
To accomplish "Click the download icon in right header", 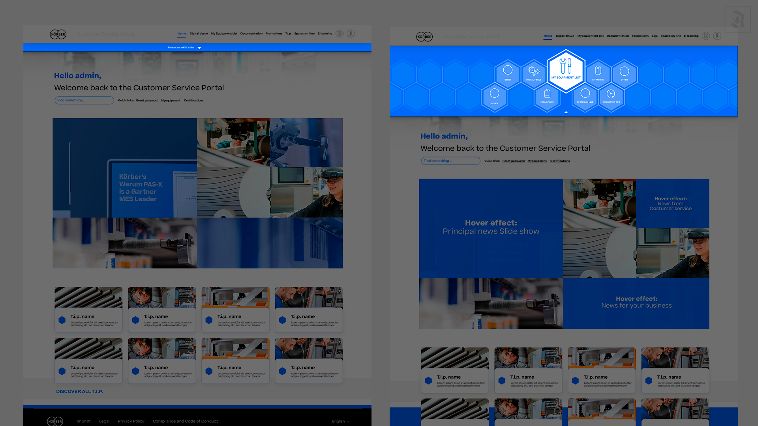I will 717,36.
